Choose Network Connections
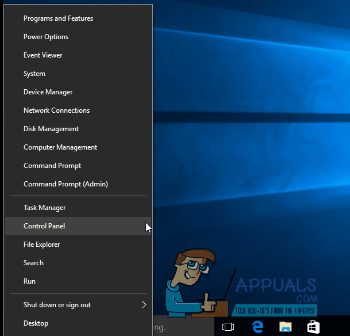350x336 pixels. 78,110
